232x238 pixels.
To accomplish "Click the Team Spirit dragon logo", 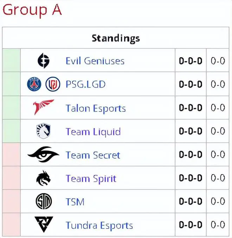I will pyautogui.click(x=43, y=178).
